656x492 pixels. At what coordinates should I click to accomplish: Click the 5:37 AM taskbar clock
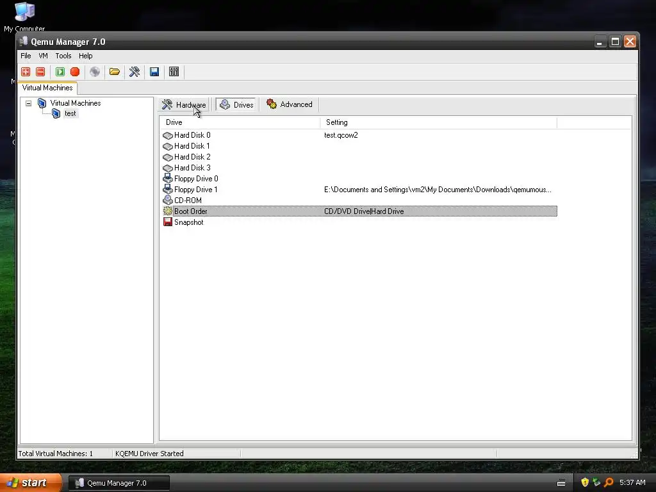pos(632,482)
